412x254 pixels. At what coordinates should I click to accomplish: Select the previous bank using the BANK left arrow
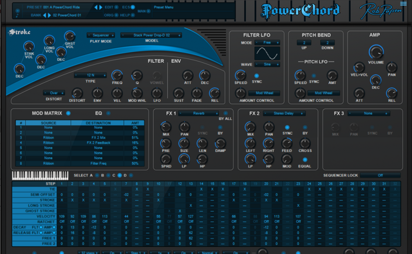pos(44,15)
